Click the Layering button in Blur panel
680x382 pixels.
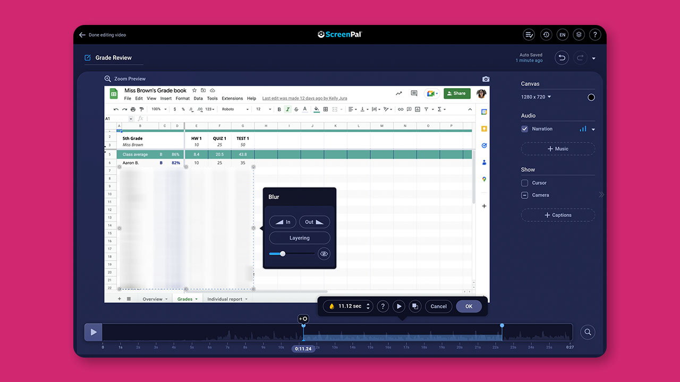tap(300, 238)
